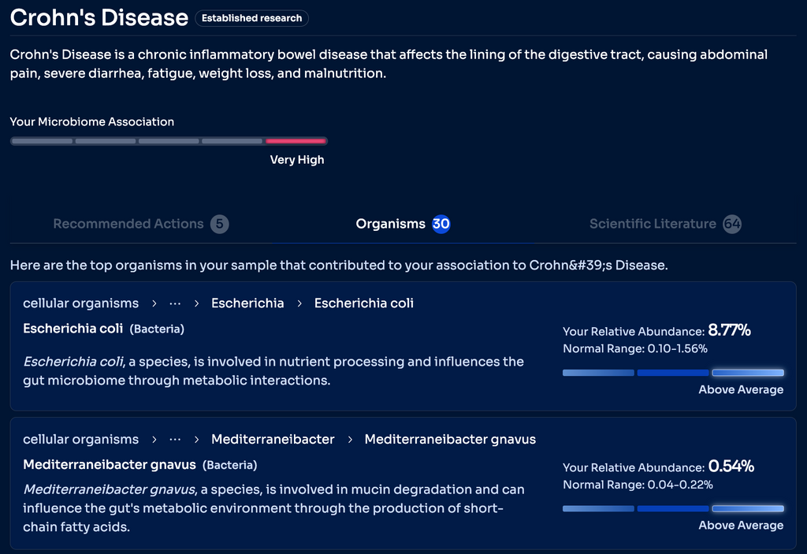Select the Organisms tab
This screenshot has height=554, width=807.
390,224
